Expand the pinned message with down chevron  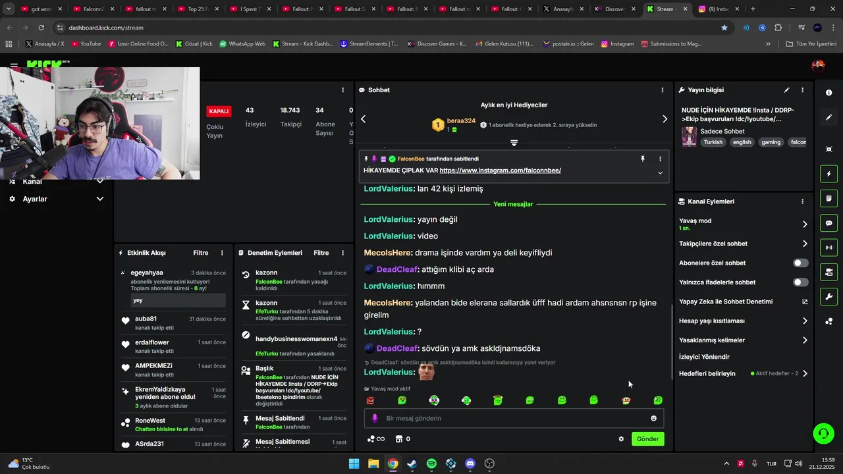click(660, 172)
